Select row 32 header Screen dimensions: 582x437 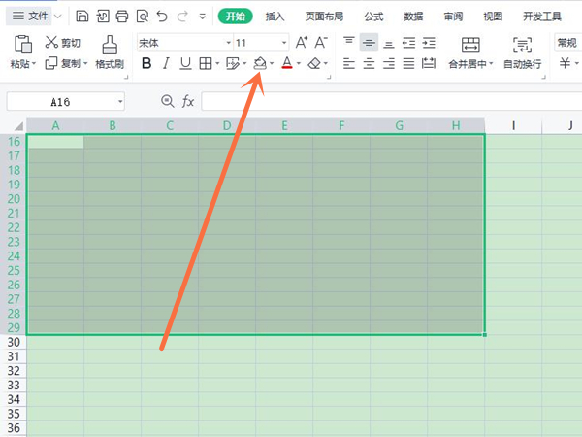click(x=14, y=371)
